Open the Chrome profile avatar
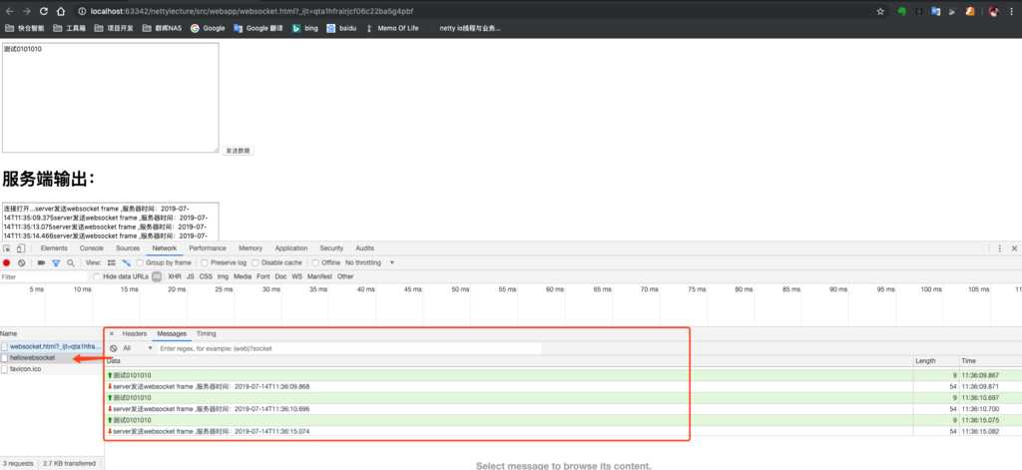The image size is (1022, 470). pos(993,11)
